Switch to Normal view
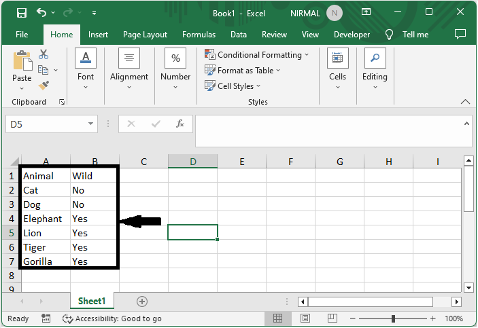This screenshot has height=328, width=478. coord(278,318)
